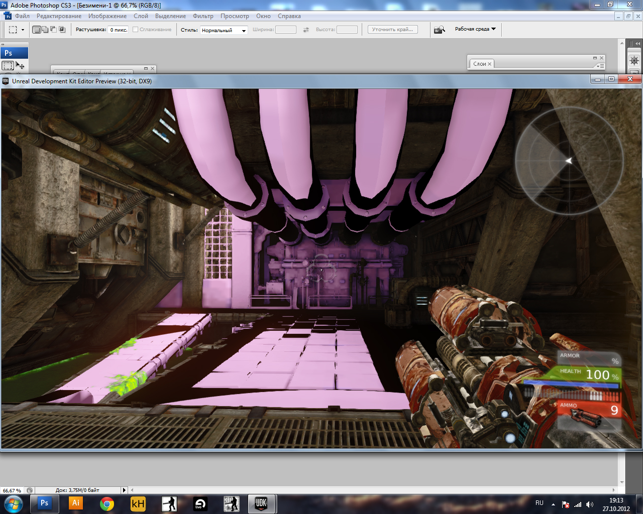Open the Окно menu
Screen dimensions: 643x514
point(263,16)
